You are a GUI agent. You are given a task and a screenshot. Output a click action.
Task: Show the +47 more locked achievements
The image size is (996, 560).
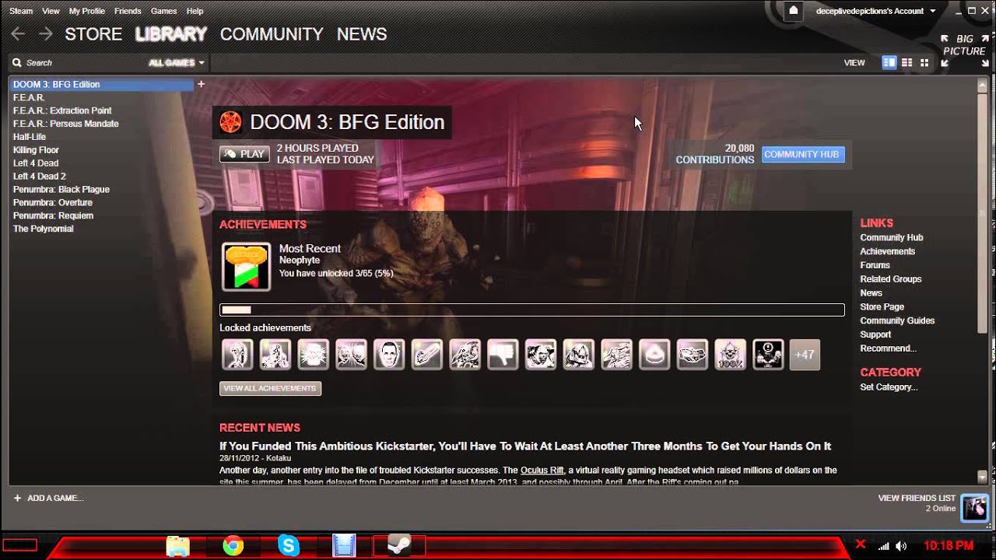[x=805, y=355]
